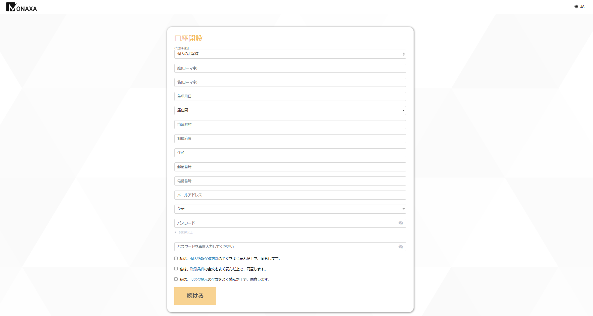This screenshot has width=593, height=316.
Task: Reveal the password confirmation with its eye icon
Action: tap(401, 247)
